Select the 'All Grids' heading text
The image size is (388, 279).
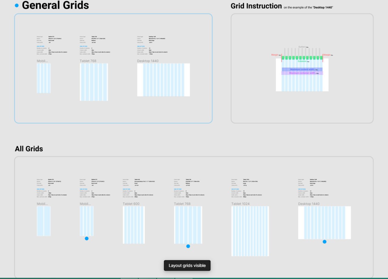pyautogui.click(x=29, y=149)
